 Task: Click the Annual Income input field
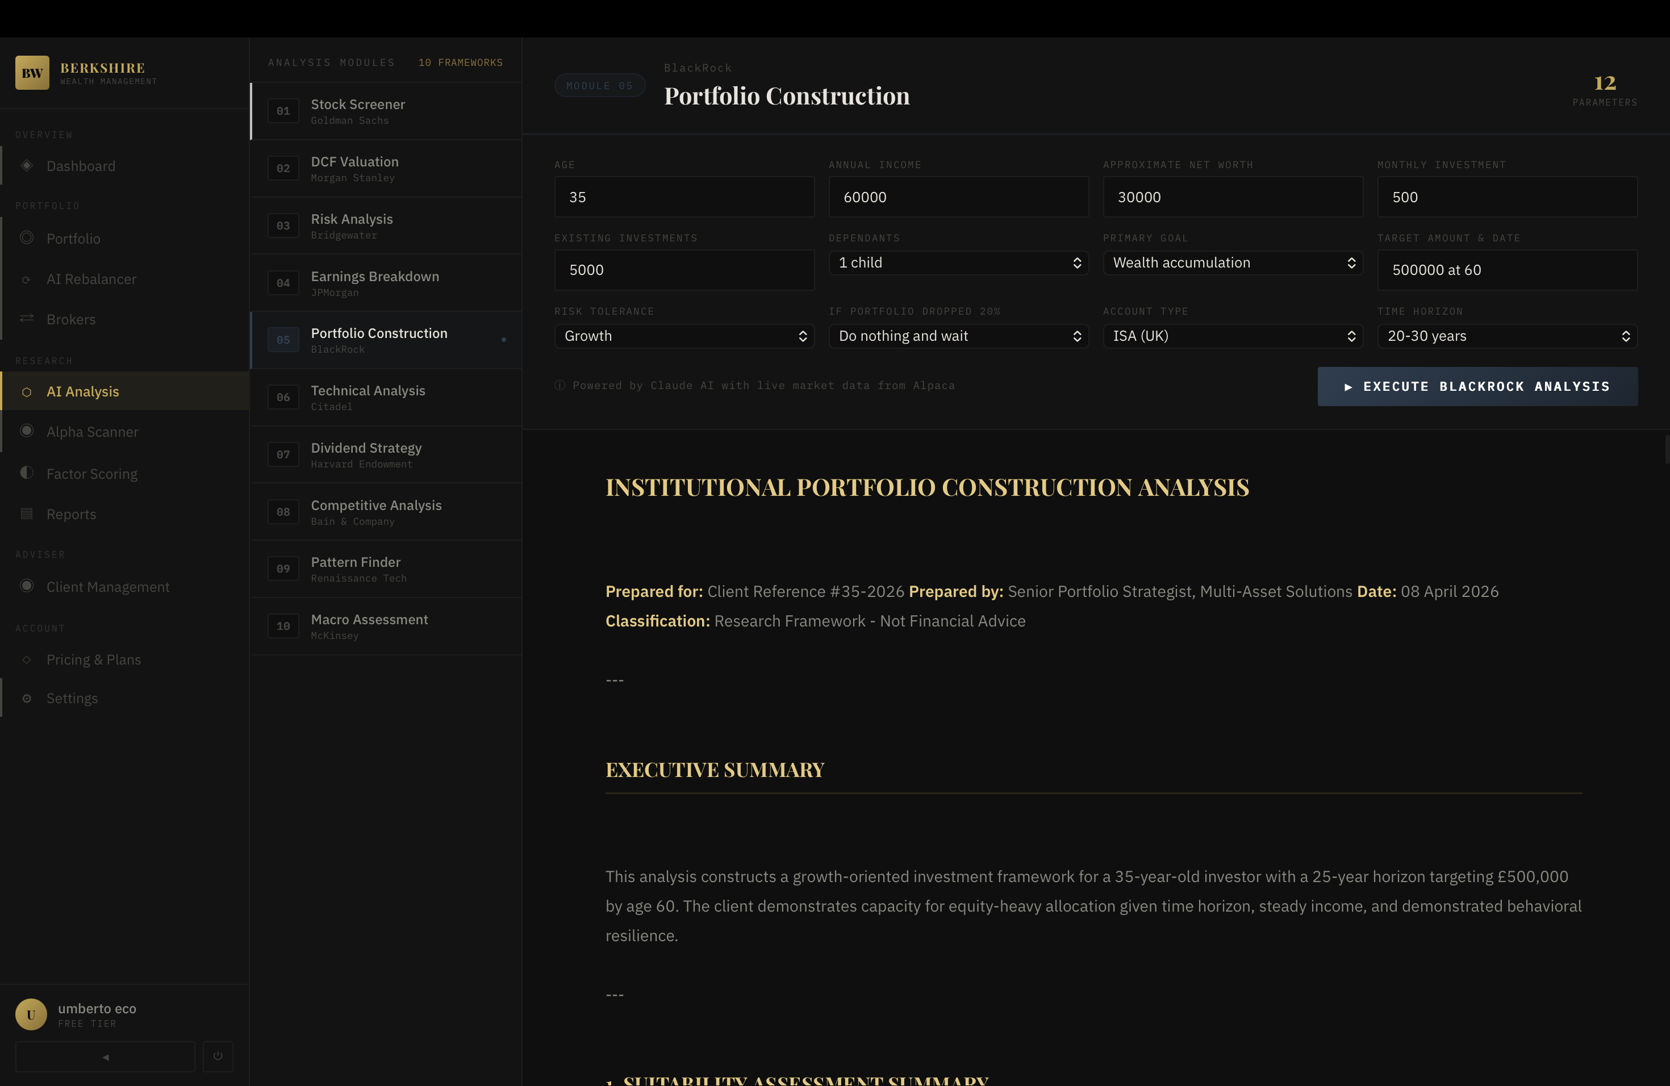[x=958, y=197]
